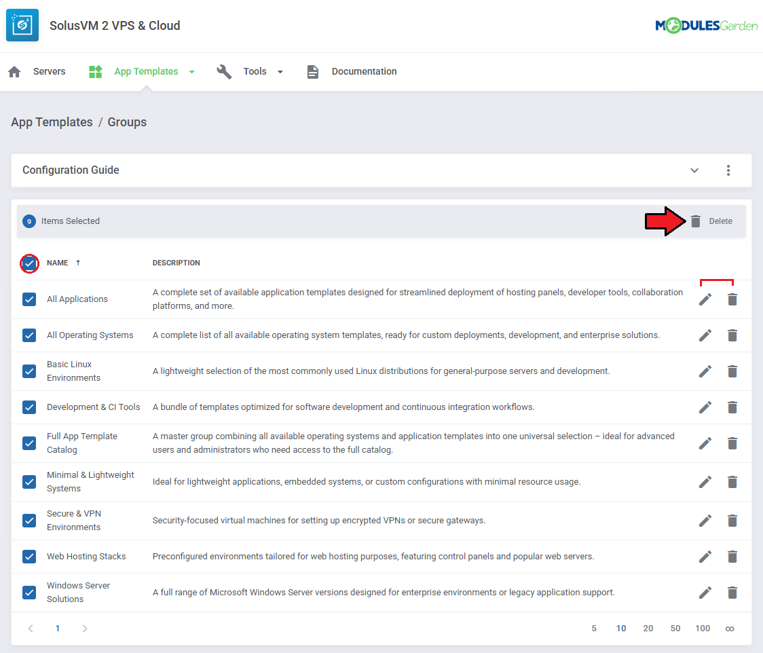Delete the Basic Linux Environments group
Image resolution: width=763 pixels, height=653 pixels.
pos(732,371)
